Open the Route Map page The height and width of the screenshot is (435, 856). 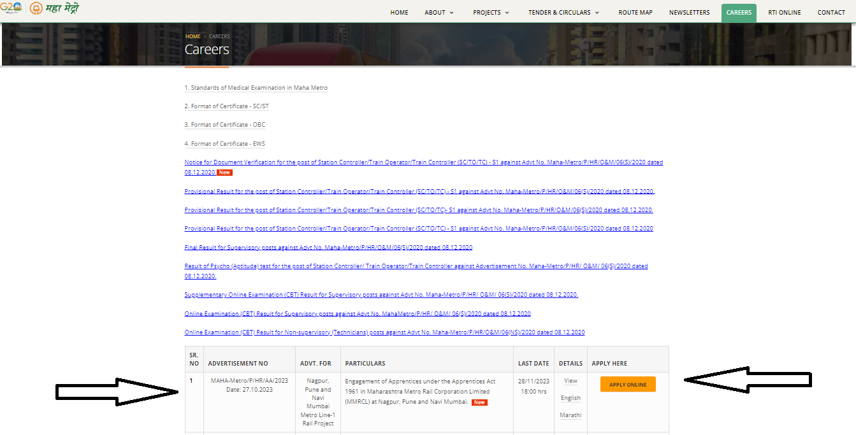coord(635,13)
